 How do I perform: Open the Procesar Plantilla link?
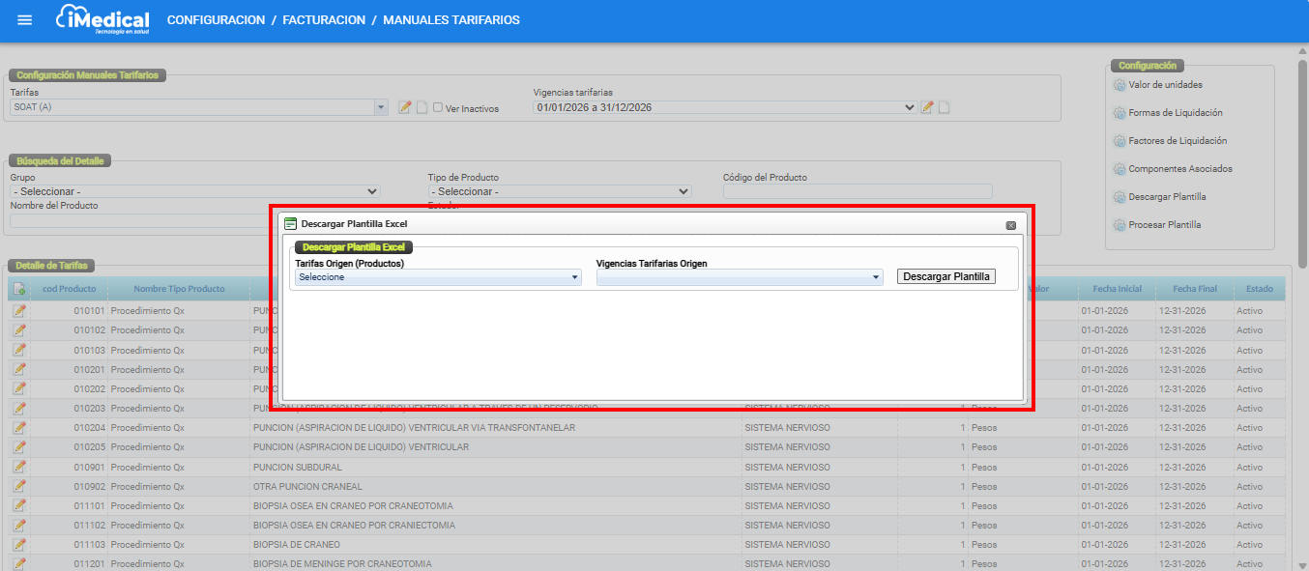pyautogui.click(x=1164, y=225)
